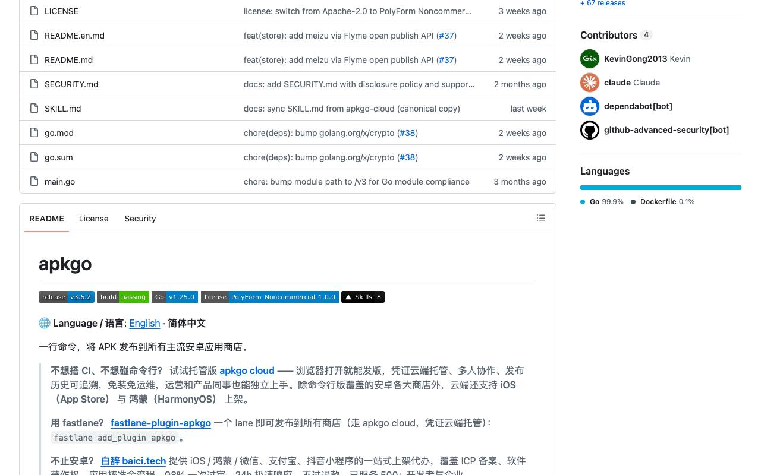Click the file icon beside LICENSE
The height and width of the screenshot is (475, 761).
pos(34,11)
